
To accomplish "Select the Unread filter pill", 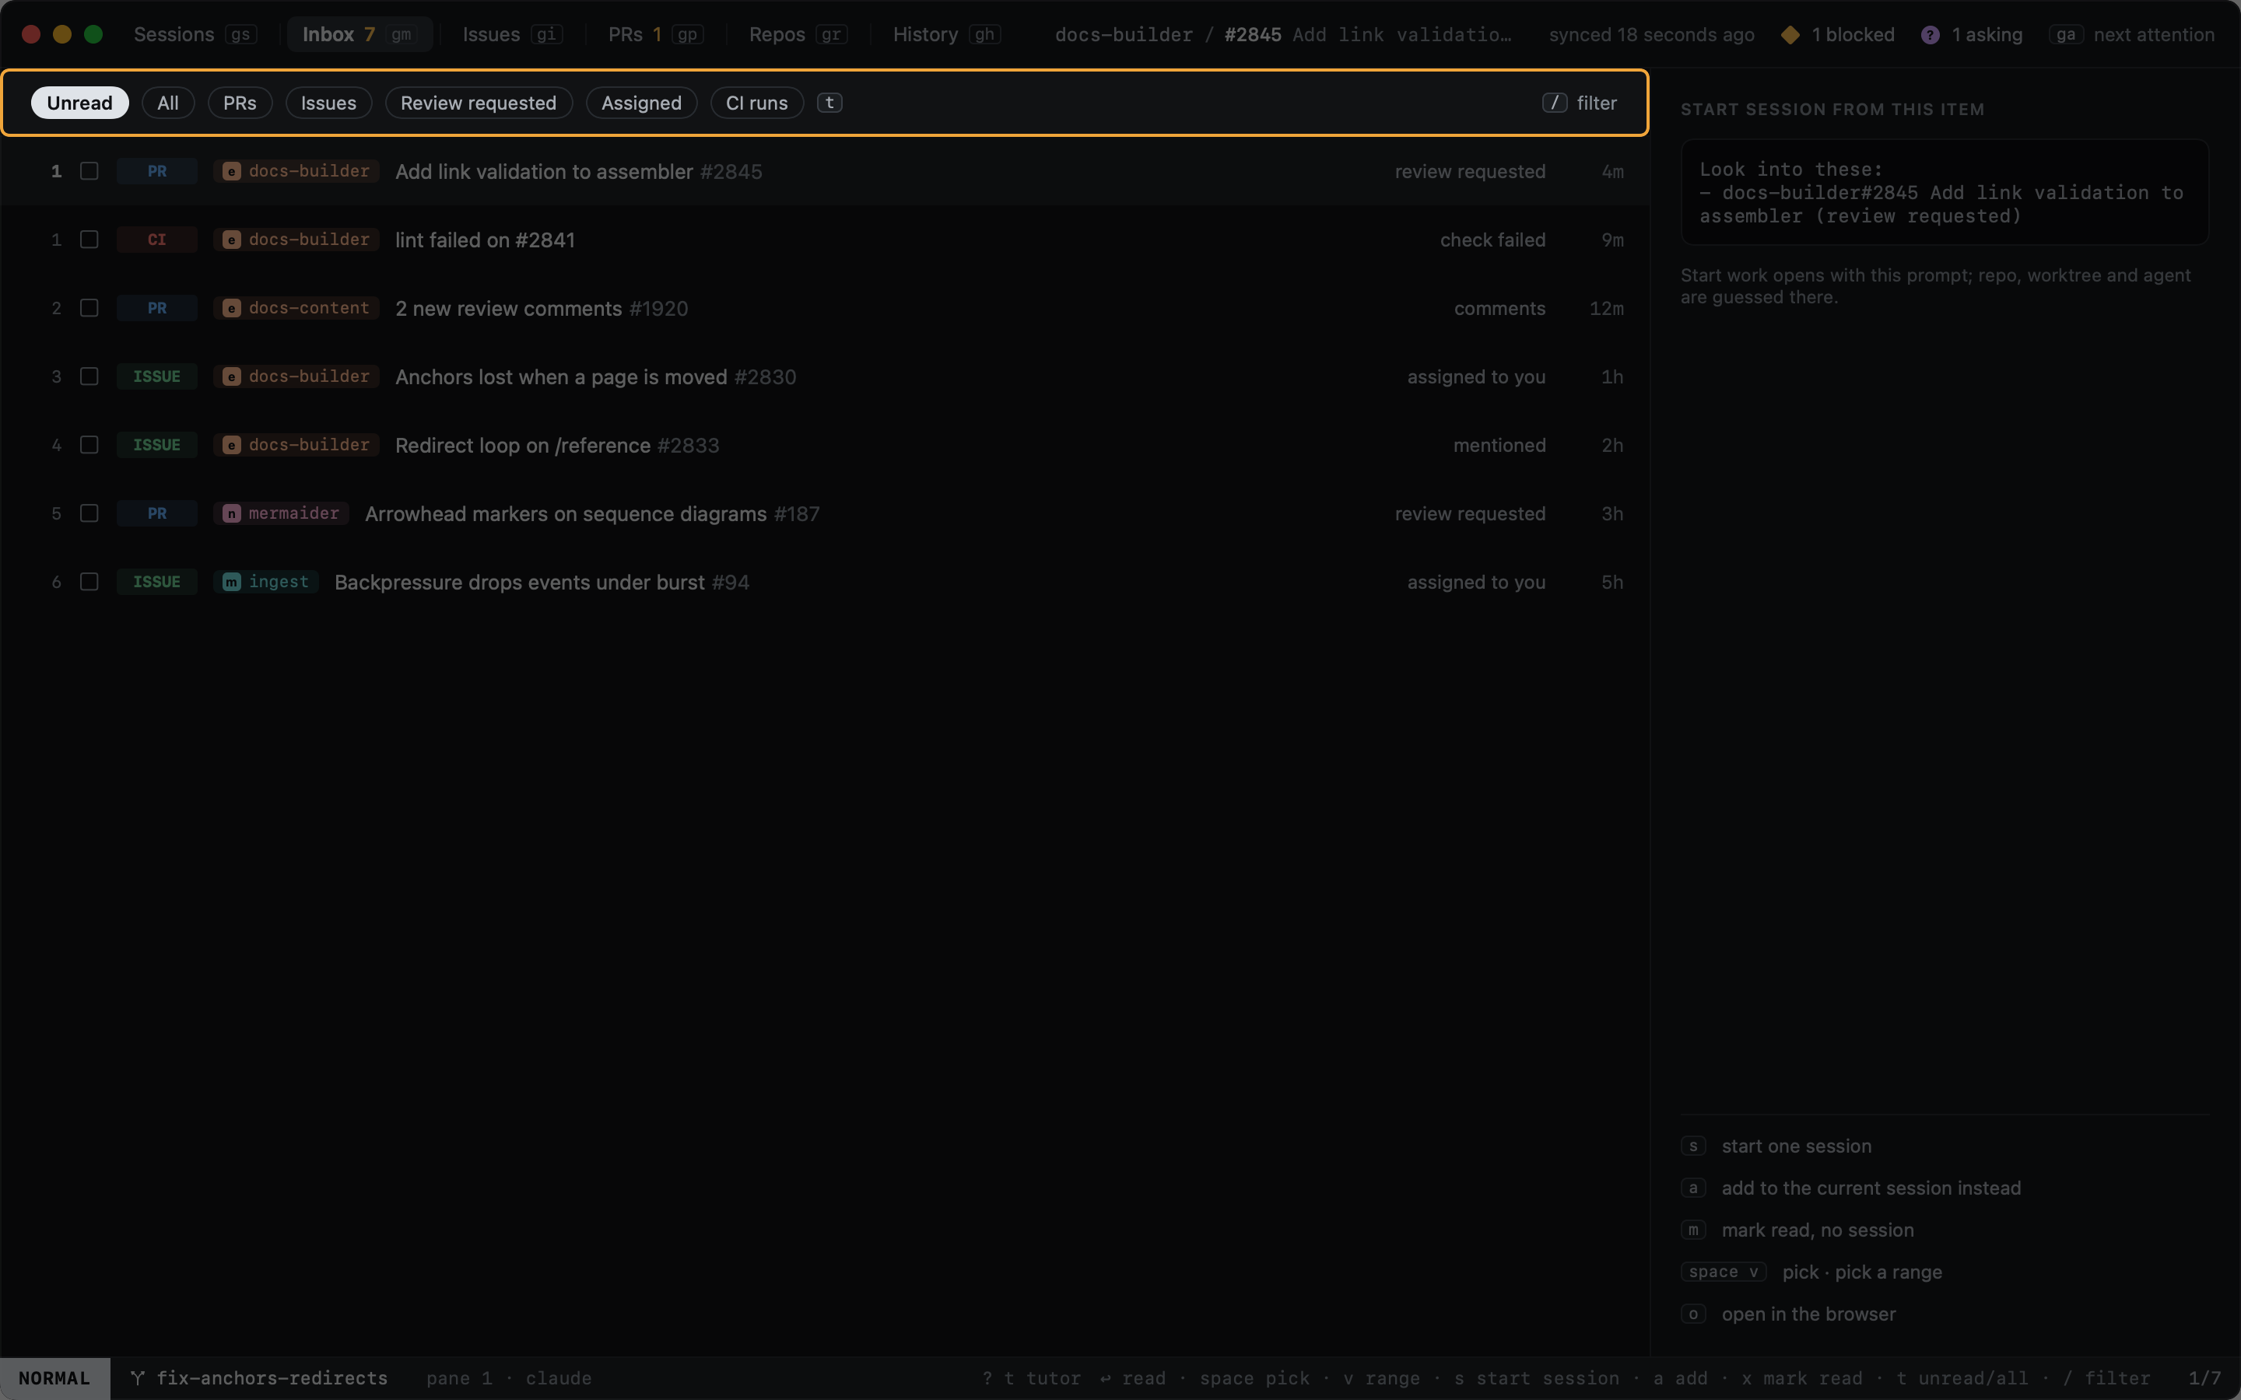I will (x=79, y=103).
